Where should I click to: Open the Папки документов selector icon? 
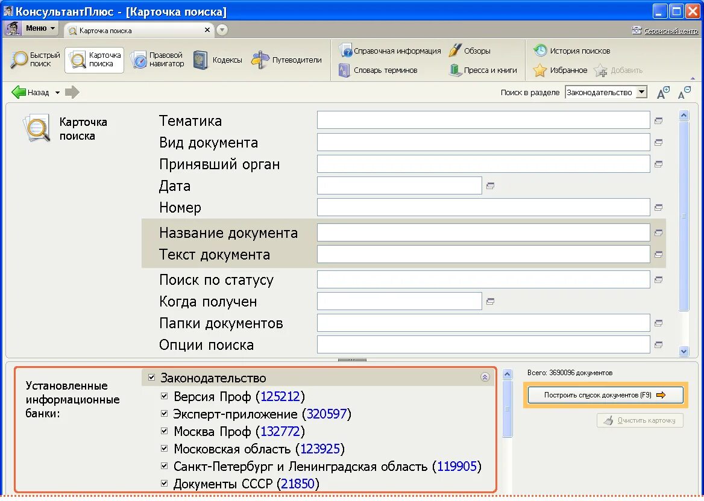click(x=659, y=323)
